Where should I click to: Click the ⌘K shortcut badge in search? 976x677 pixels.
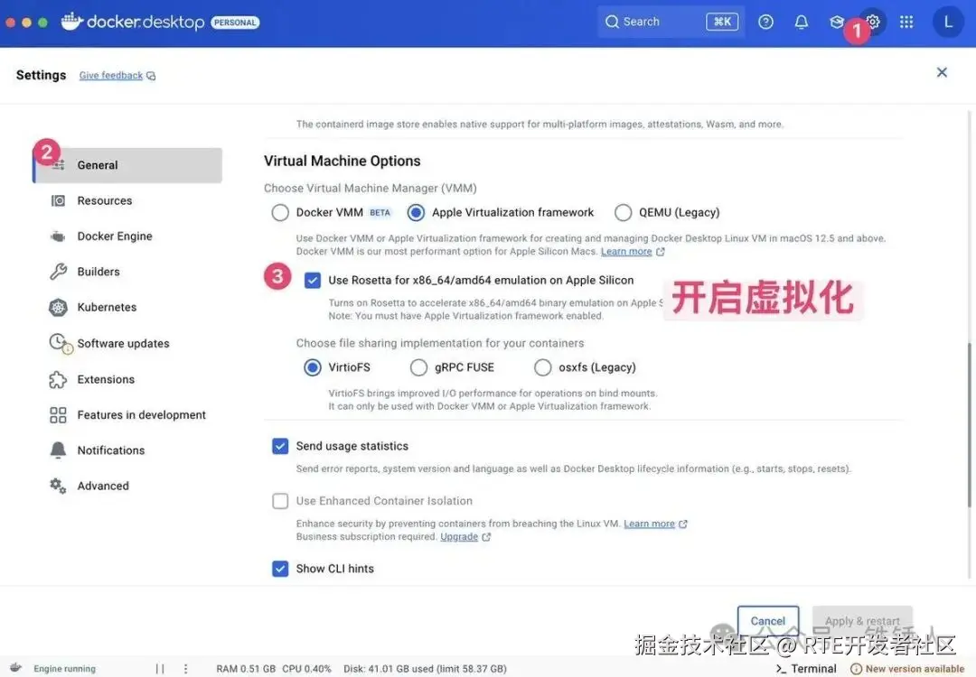[x=722, y=22]
